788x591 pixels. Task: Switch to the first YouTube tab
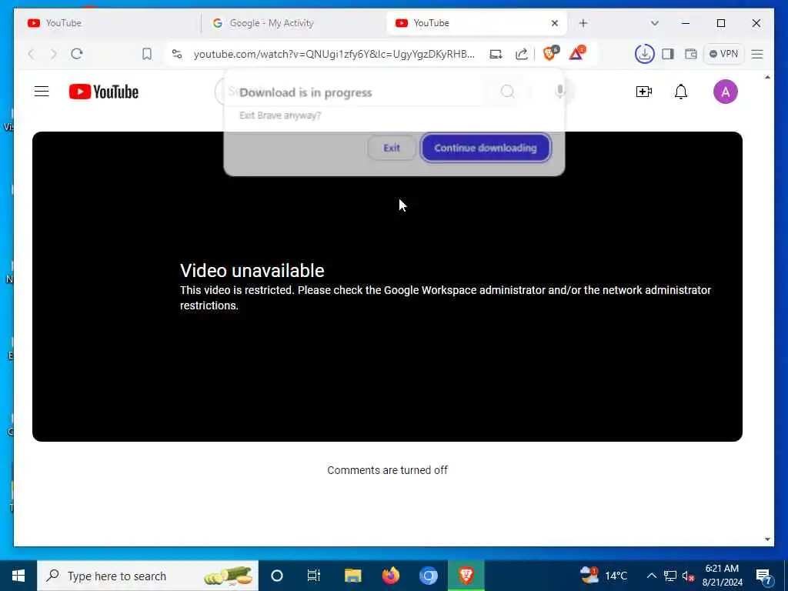[x=106, y=23]
